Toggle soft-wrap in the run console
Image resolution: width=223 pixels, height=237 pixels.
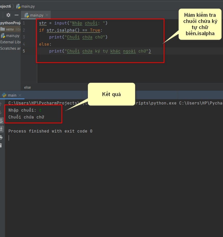click(1, 121)
